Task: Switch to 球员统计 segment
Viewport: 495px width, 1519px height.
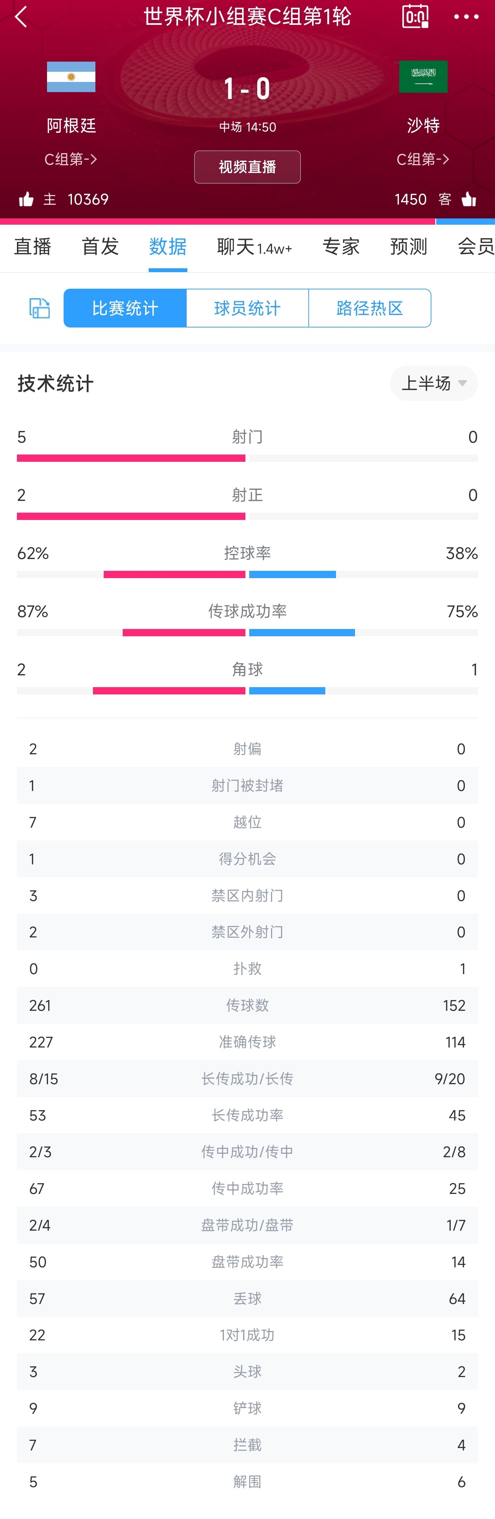Action: 247,308
